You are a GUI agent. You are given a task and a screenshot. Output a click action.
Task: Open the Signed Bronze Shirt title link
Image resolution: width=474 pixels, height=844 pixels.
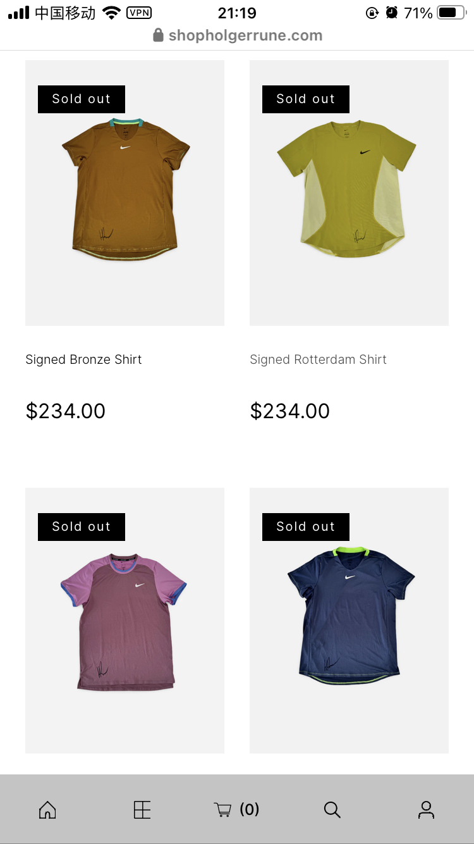point(83,359)
